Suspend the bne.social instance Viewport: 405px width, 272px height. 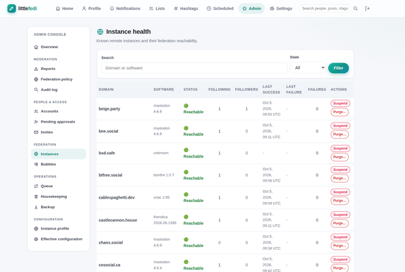(x=340, y=126)
